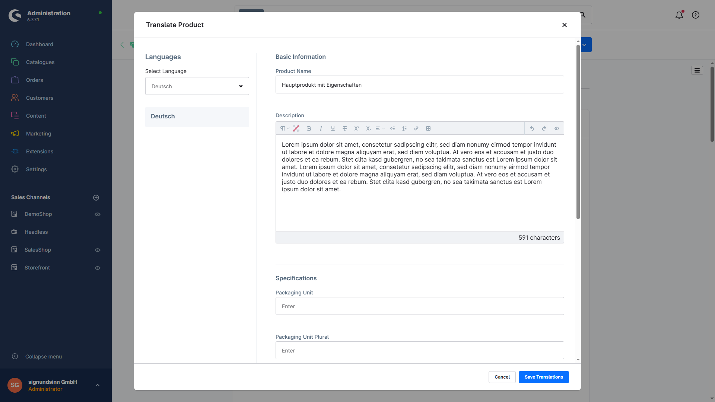Insert a link using the link icon
Screen dimensions: 715x402
point(416,128)
